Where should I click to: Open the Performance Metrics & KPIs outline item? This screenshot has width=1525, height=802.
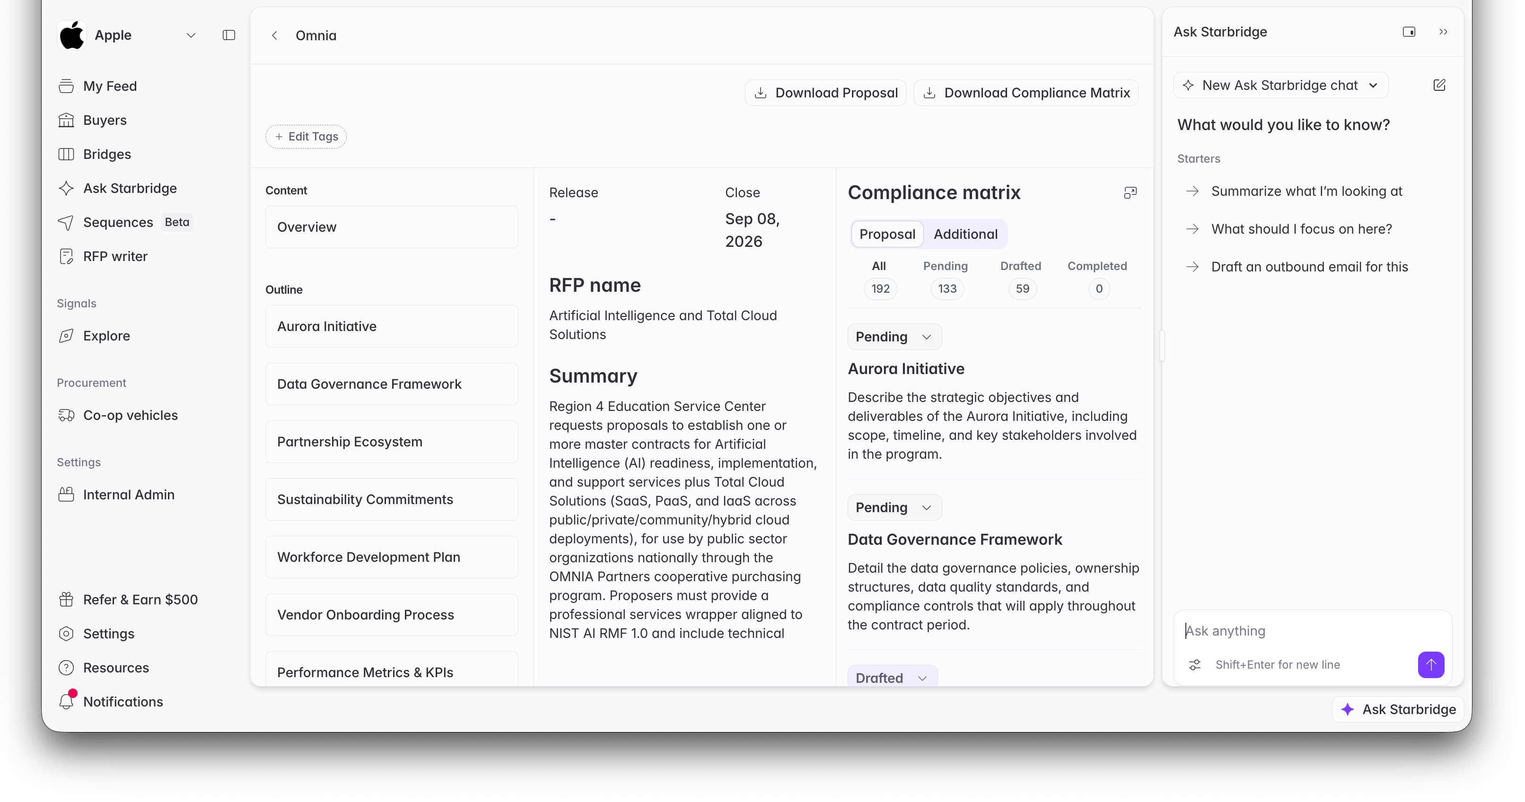[x=392, y=670]
